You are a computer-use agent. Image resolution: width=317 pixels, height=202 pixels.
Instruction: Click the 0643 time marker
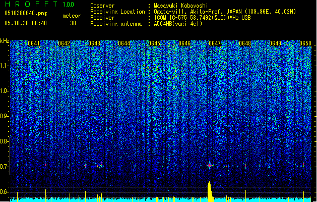(x=94, y=43)
